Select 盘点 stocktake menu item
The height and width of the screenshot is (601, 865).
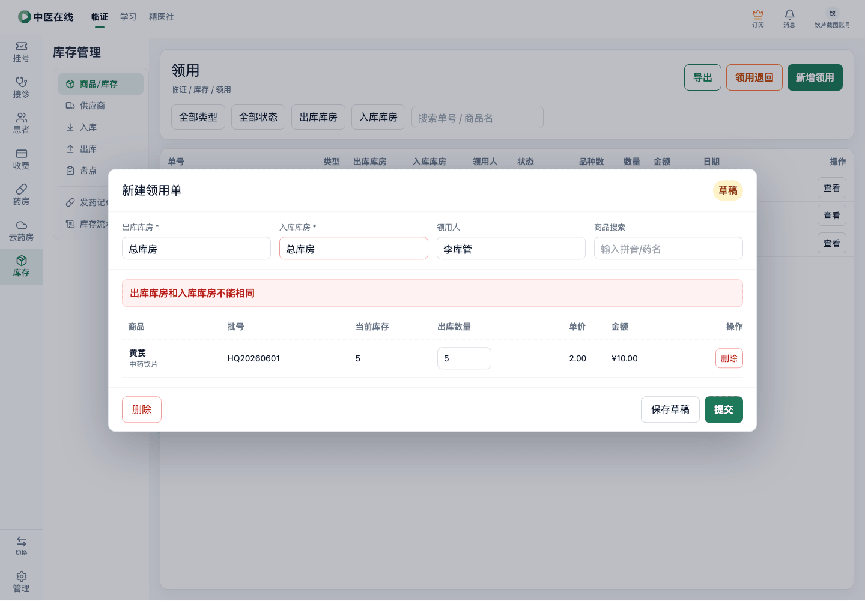pyautogui.click(x=101, y=171)
